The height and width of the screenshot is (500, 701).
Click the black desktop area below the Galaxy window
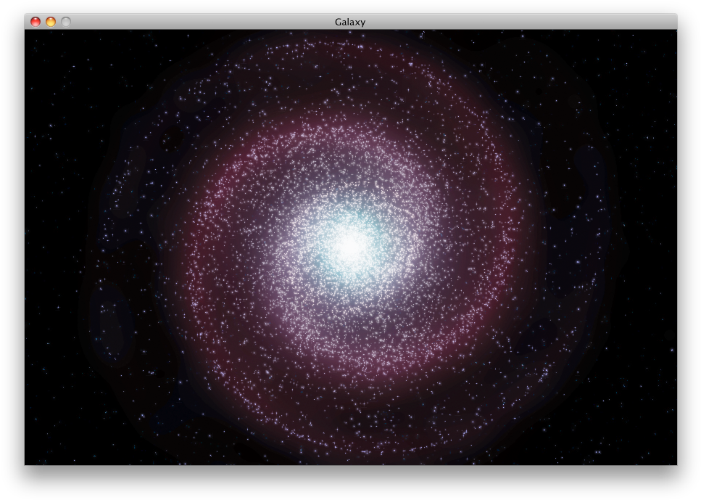tap(350, 483)
